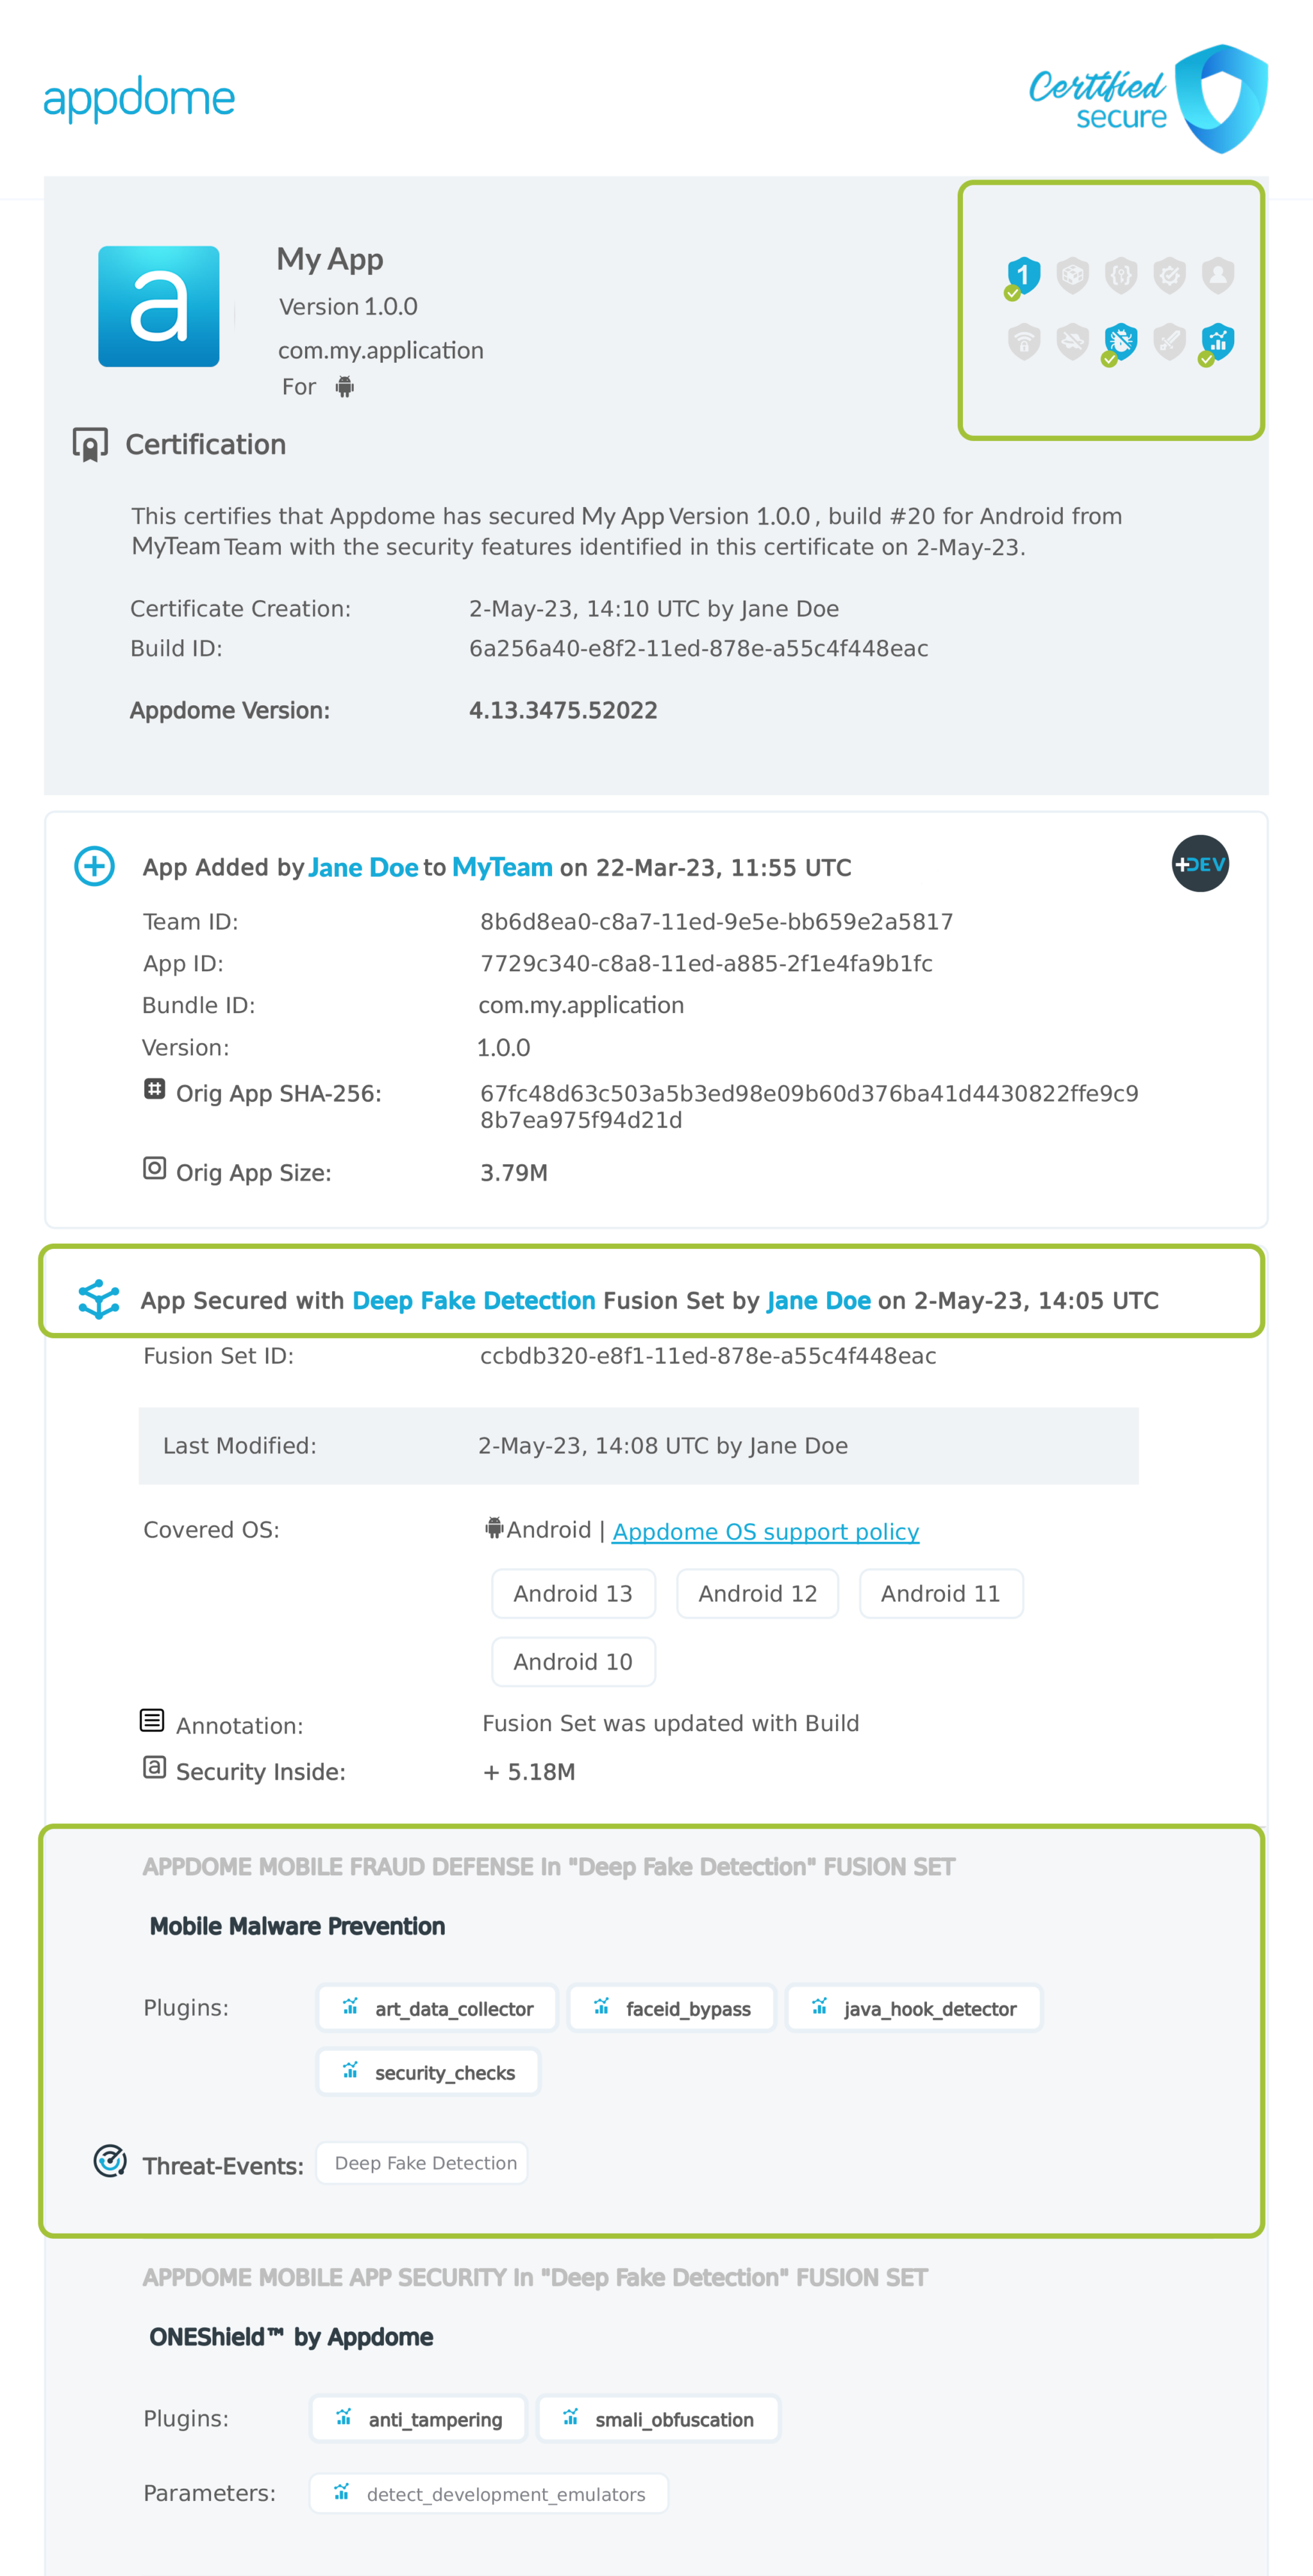Select the java_hook_detector plugin chip
The width and height of the screenshot is (1313, 2576).
[x=914, y=2008]
